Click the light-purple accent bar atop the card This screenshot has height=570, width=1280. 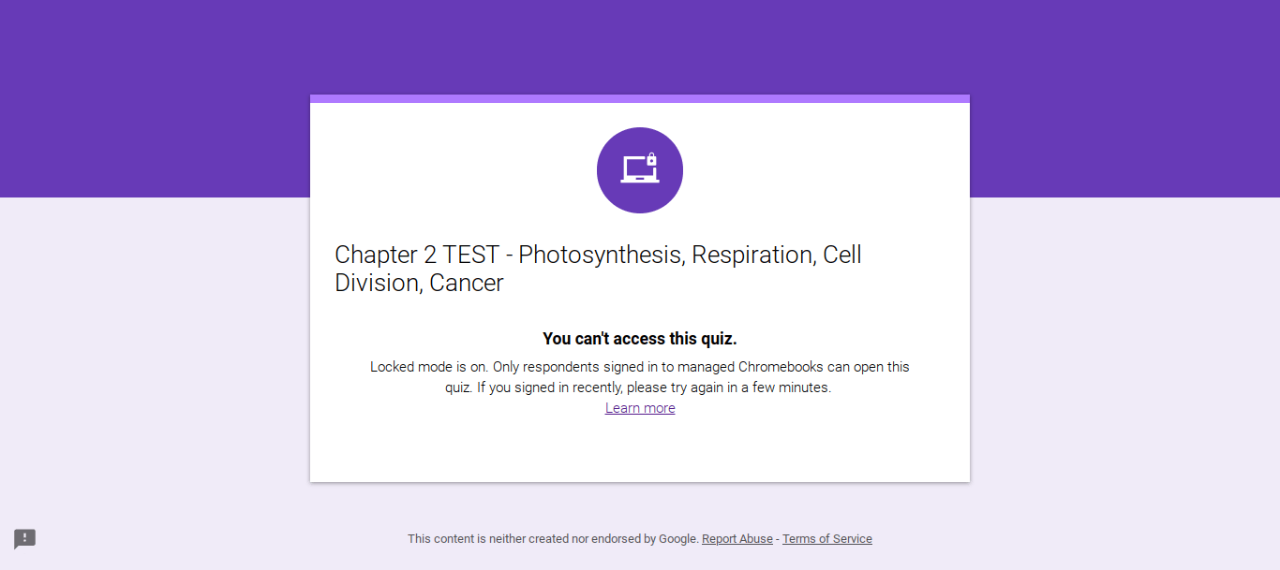(640, 98)
